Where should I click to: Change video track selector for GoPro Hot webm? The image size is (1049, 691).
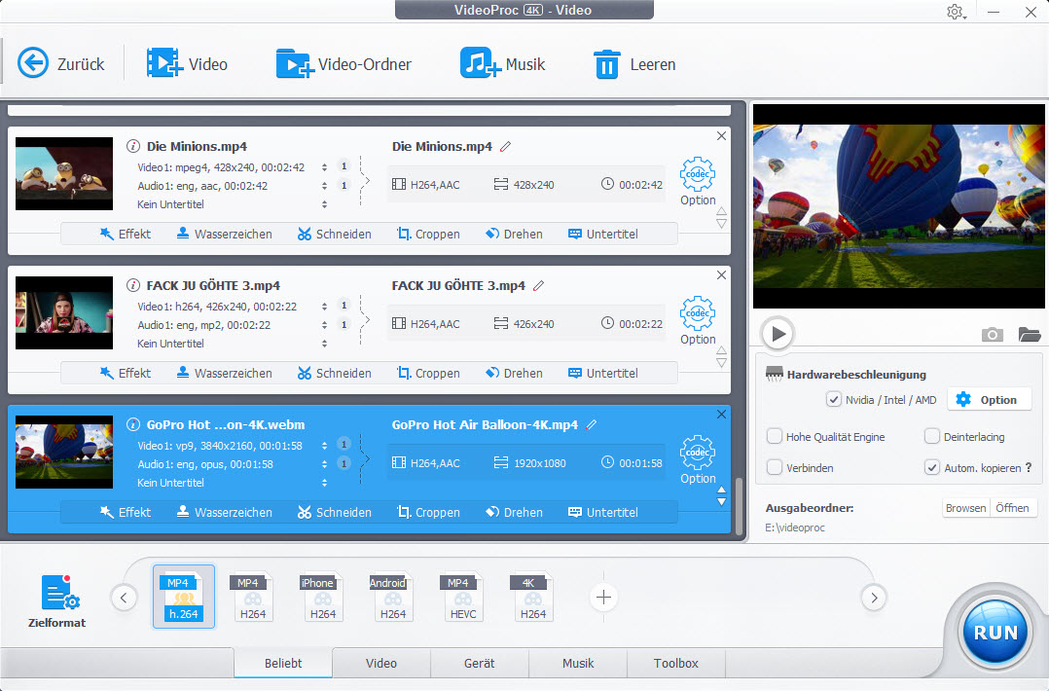tap(324, 446)
